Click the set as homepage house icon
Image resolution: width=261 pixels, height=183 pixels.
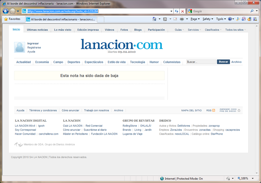239,110
